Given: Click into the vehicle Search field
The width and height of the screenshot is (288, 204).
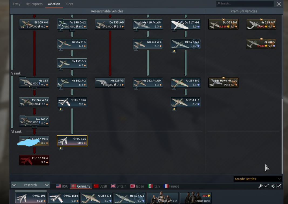Looking at the screenshot, I should pos(245,4).
